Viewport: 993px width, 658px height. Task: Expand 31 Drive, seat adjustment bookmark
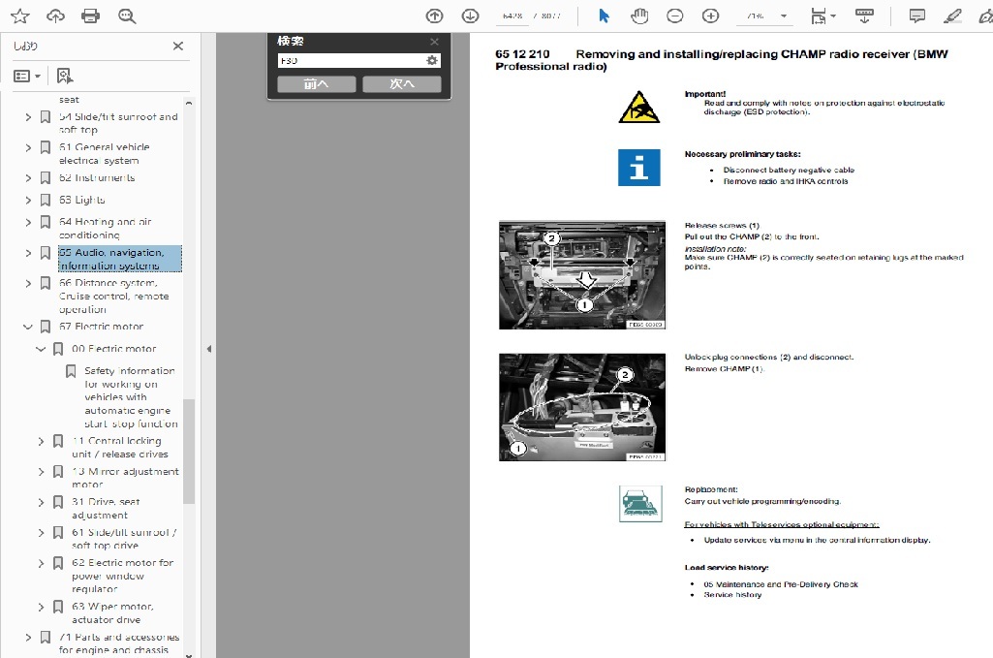41,502
